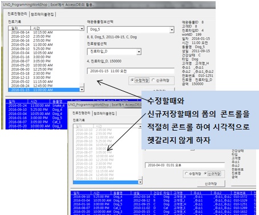This screenshot has width=259, height=215.
Task: Select 2016-01-16 3:00:00 PM record in back list
Action: tap(44, 57)
